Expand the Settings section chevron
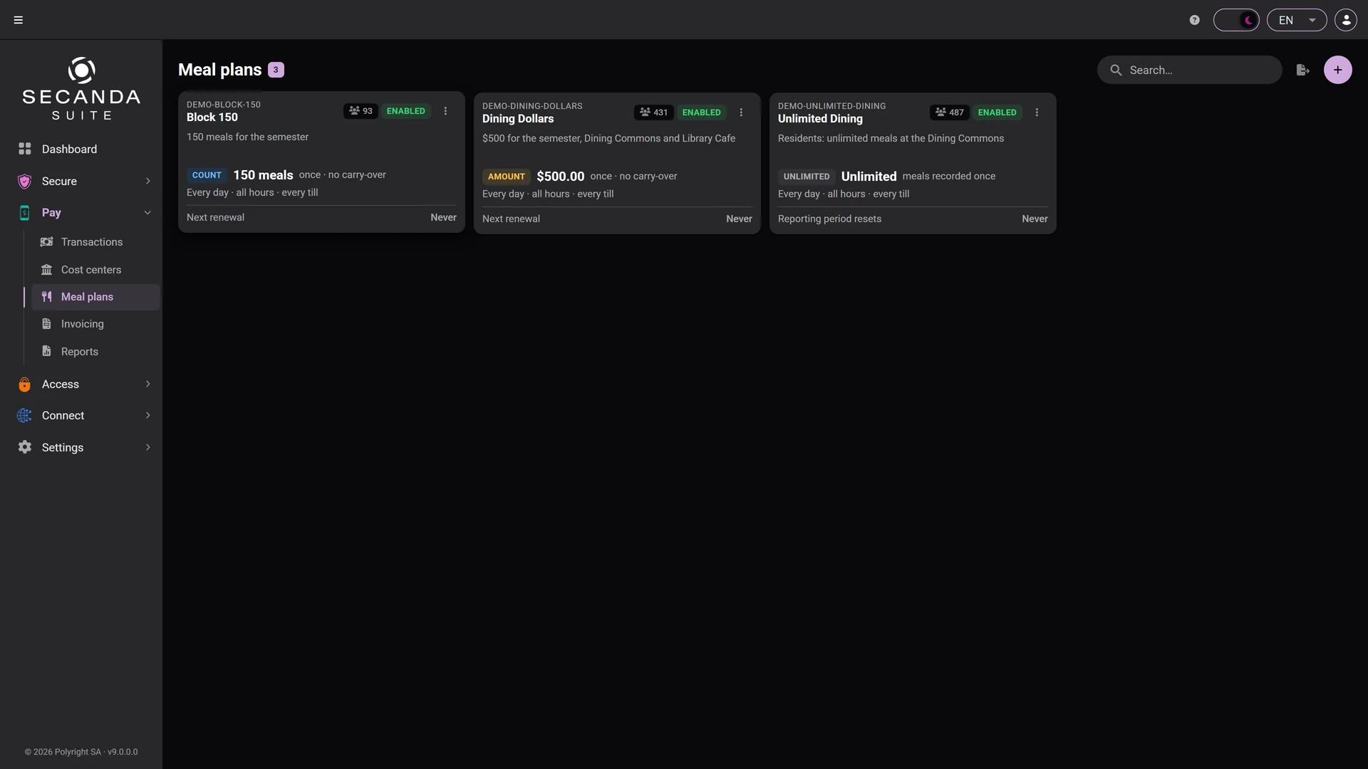The image size is (1368, 769). pyautogui.click(x=147, y=447)
